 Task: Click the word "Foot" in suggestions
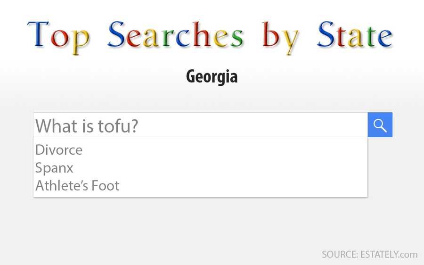tap(106, 186)
